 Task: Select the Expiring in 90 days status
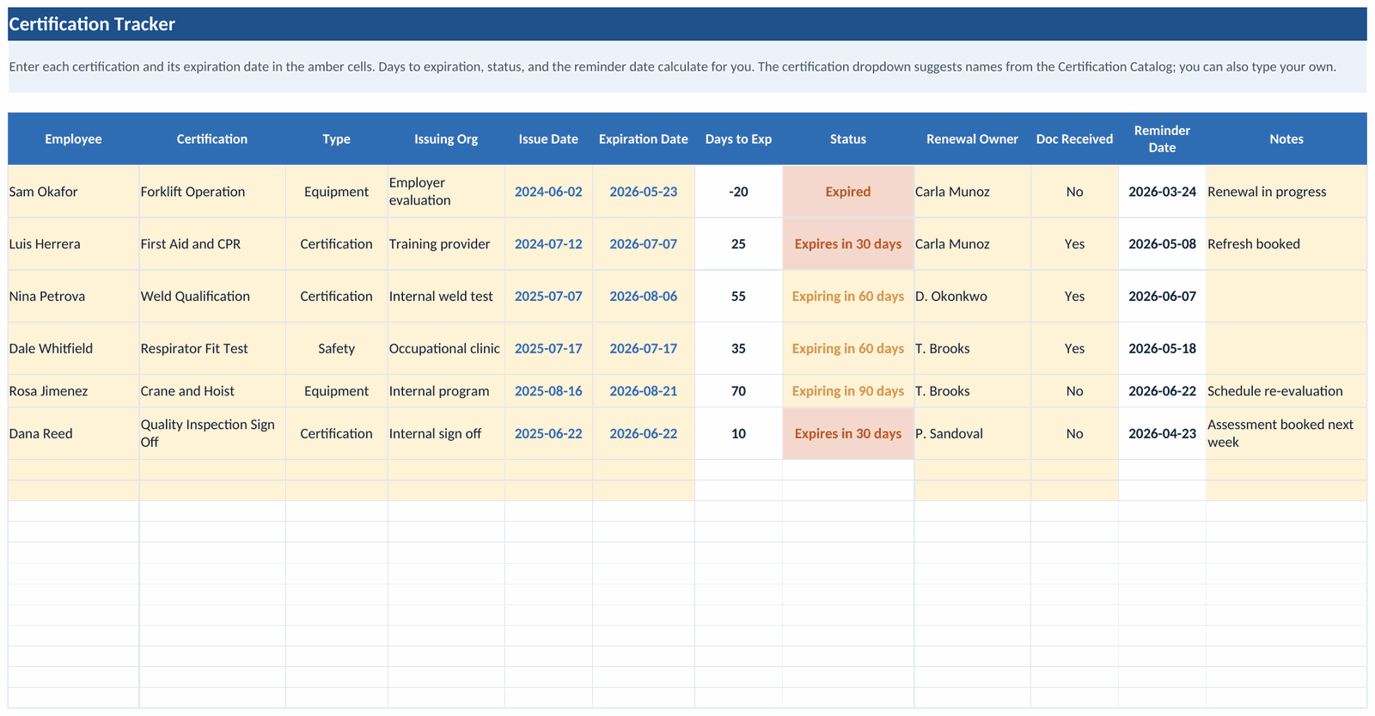tap(848, 391)
